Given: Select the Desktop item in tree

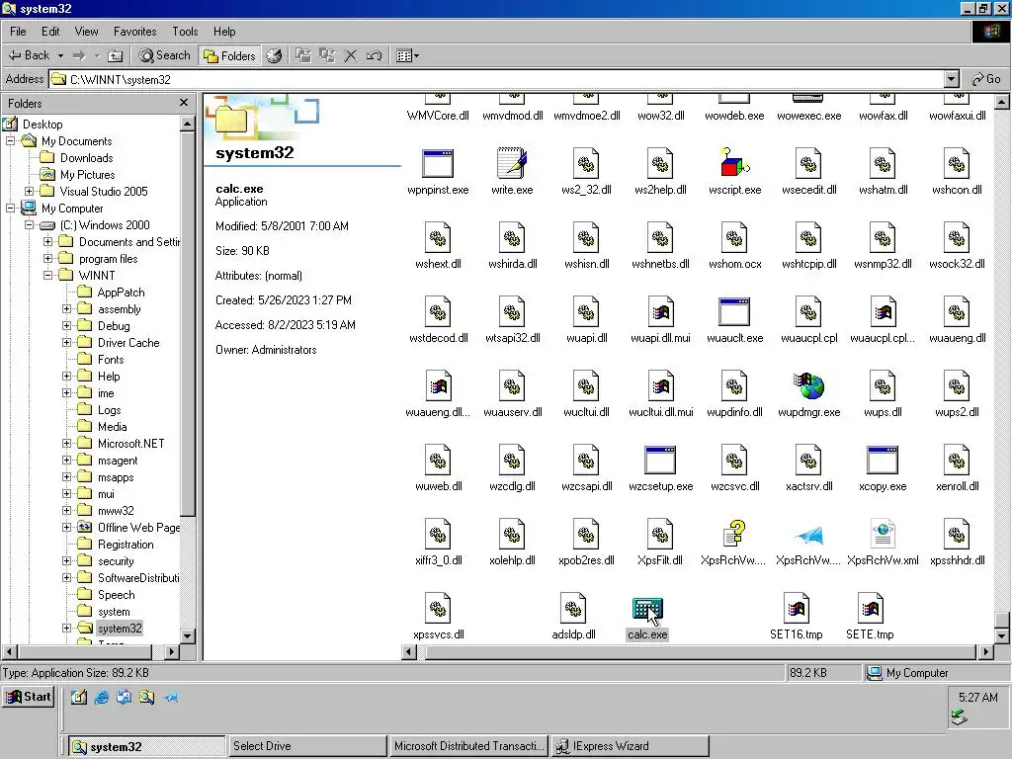Looking at the screenshot, I should point(42,124).
